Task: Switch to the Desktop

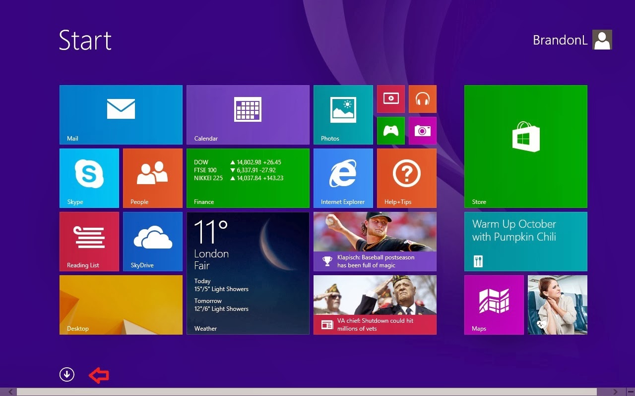Action: click(x=121, y=304)
